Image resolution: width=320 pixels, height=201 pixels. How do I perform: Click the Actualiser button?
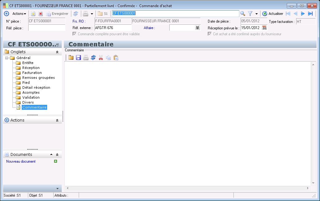[273, 14]
